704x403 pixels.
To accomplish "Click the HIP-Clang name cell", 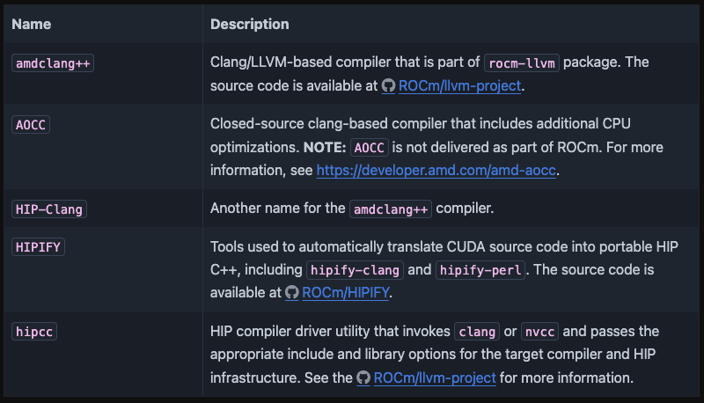I will 50,209.
